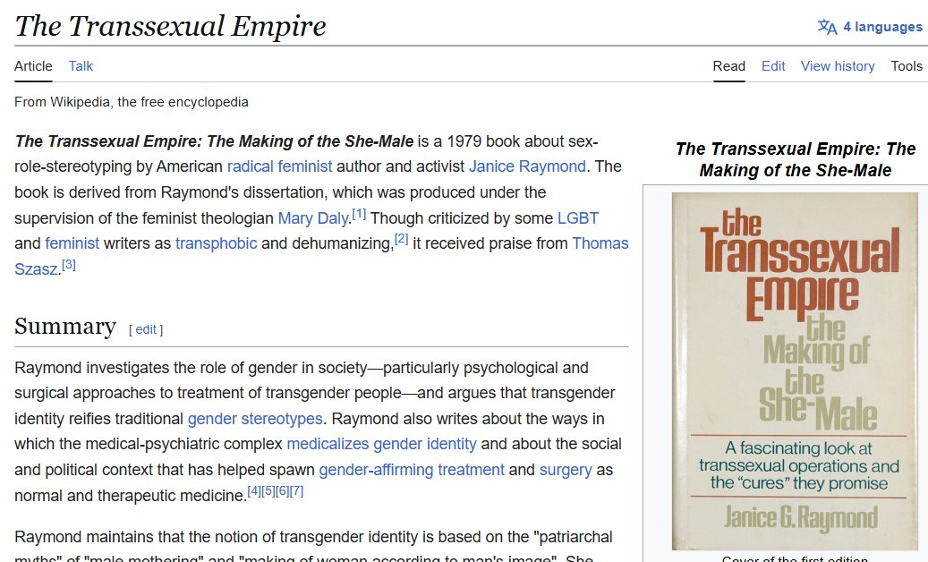928x562 pixels.
Task: Open the Thomas Szasz link
Action: [x=600, y=243]
